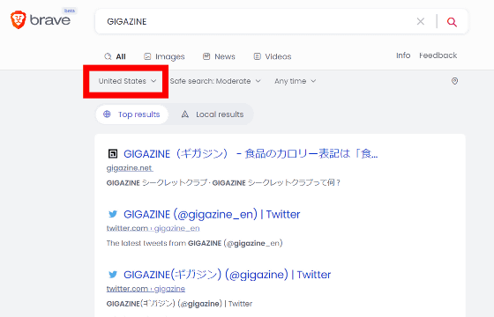Click the newspaper icon beside News

point(206,56)
